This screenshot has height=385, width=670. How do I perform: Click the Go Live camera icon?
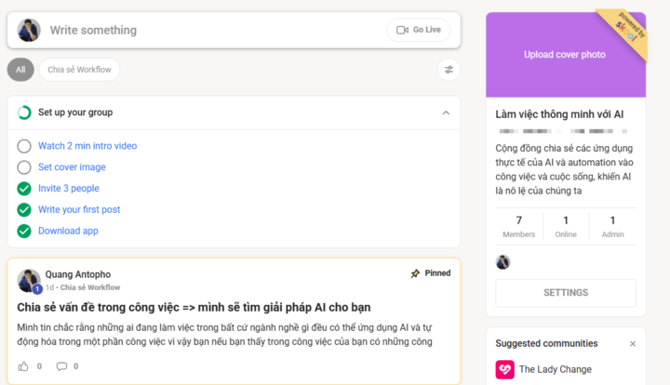[402, 30]
